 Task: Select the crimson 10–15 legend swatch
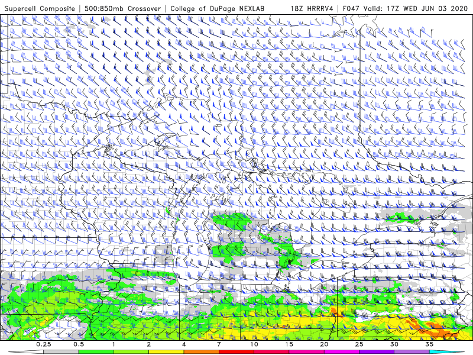click(271, 352)
